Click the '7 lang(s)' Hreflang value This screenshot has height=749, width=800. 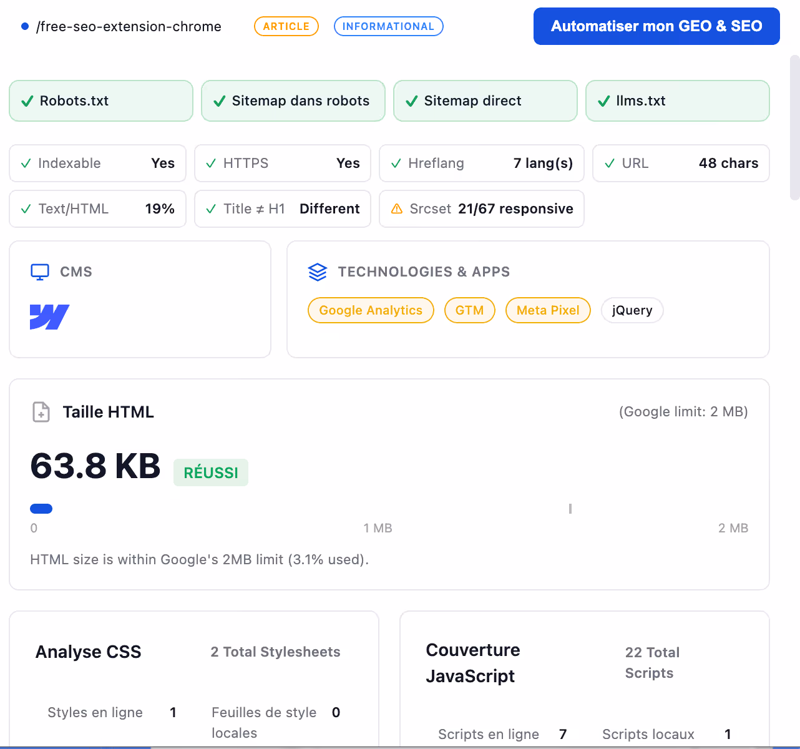coord(543,164)
